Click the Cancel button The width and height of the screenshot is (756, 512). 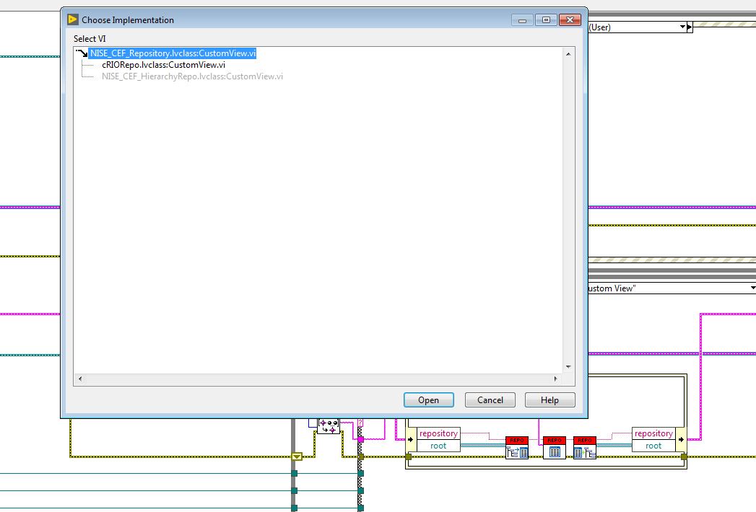[x=490, y=400]
